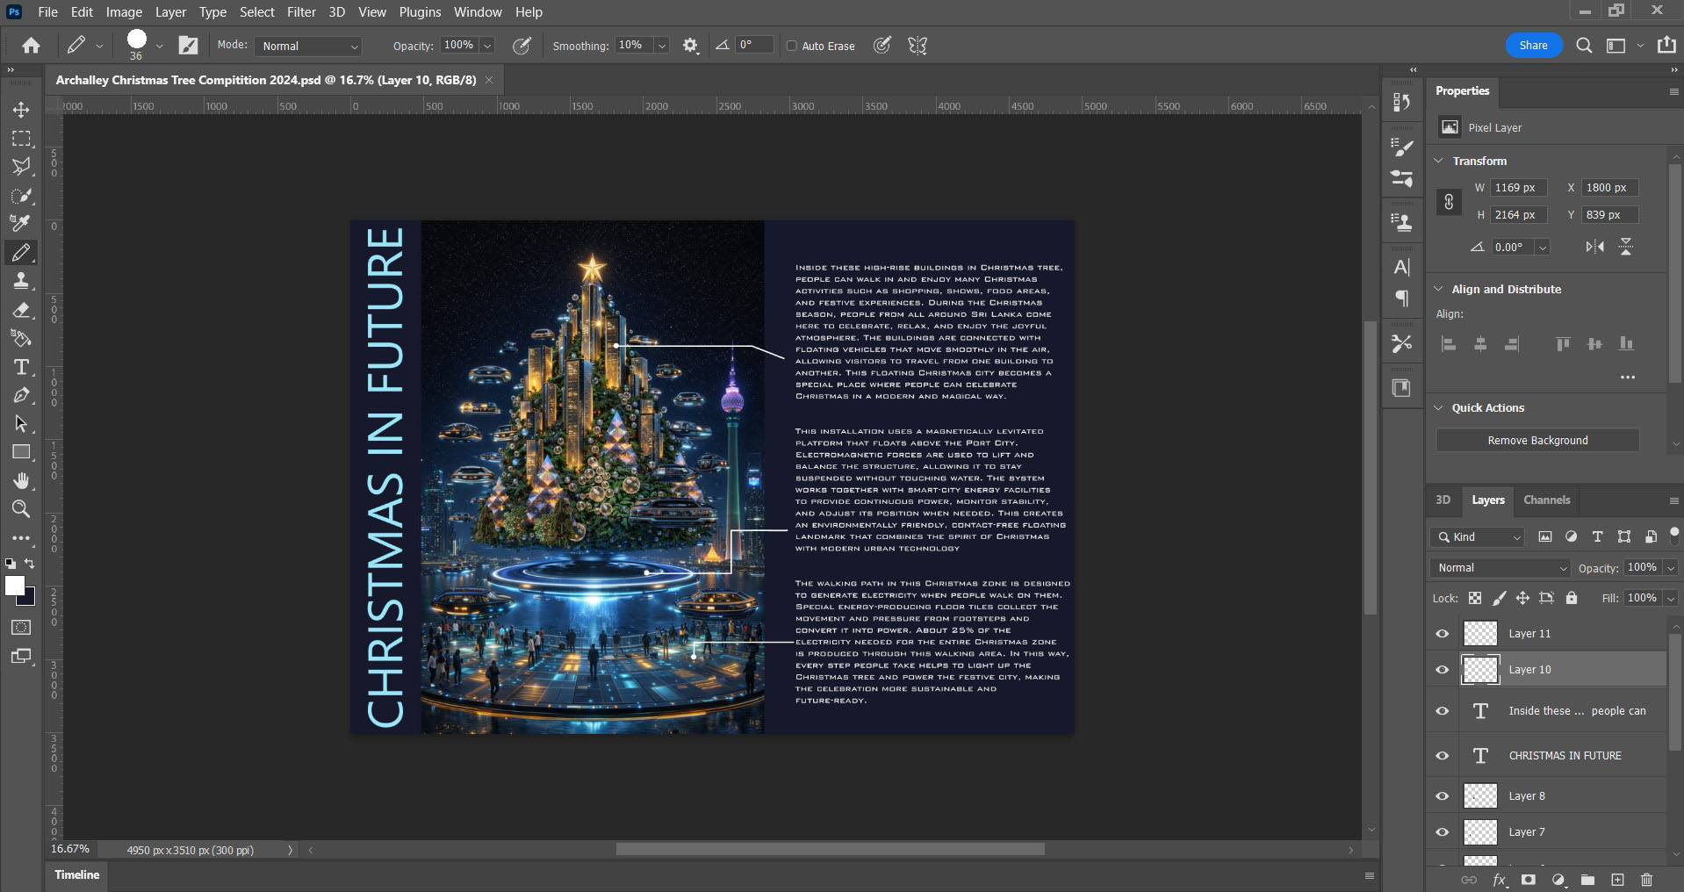Activate the Zoom tool
The height and width of the screenshot is (892, 1684).
[x=21, y=509]
